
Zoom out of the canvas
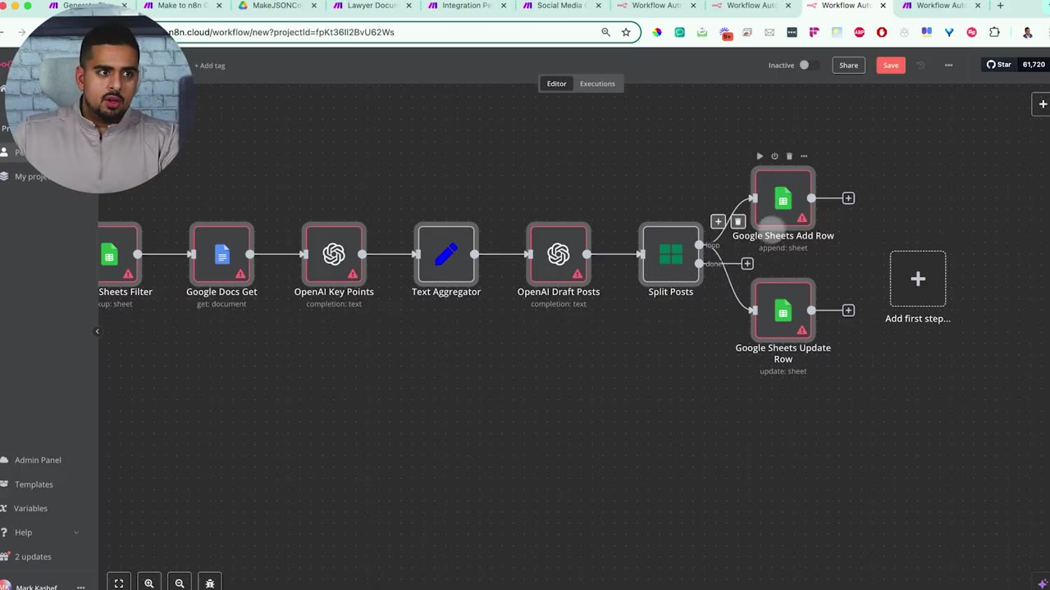click(x=180, y=583)
